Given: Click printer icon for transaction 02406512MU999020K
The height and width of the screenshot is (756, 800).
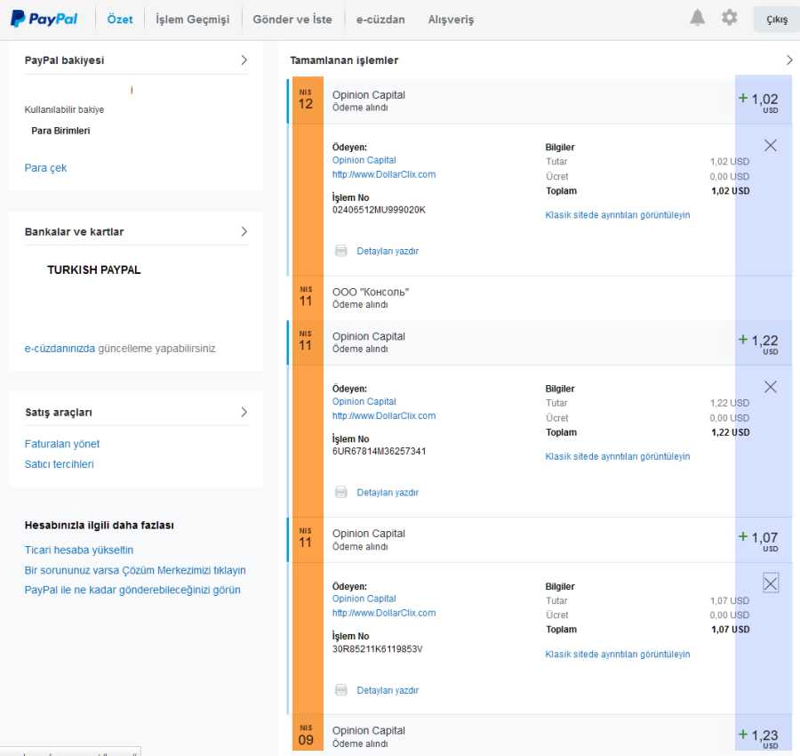Looking at the screenshot, I should (340, 251).
